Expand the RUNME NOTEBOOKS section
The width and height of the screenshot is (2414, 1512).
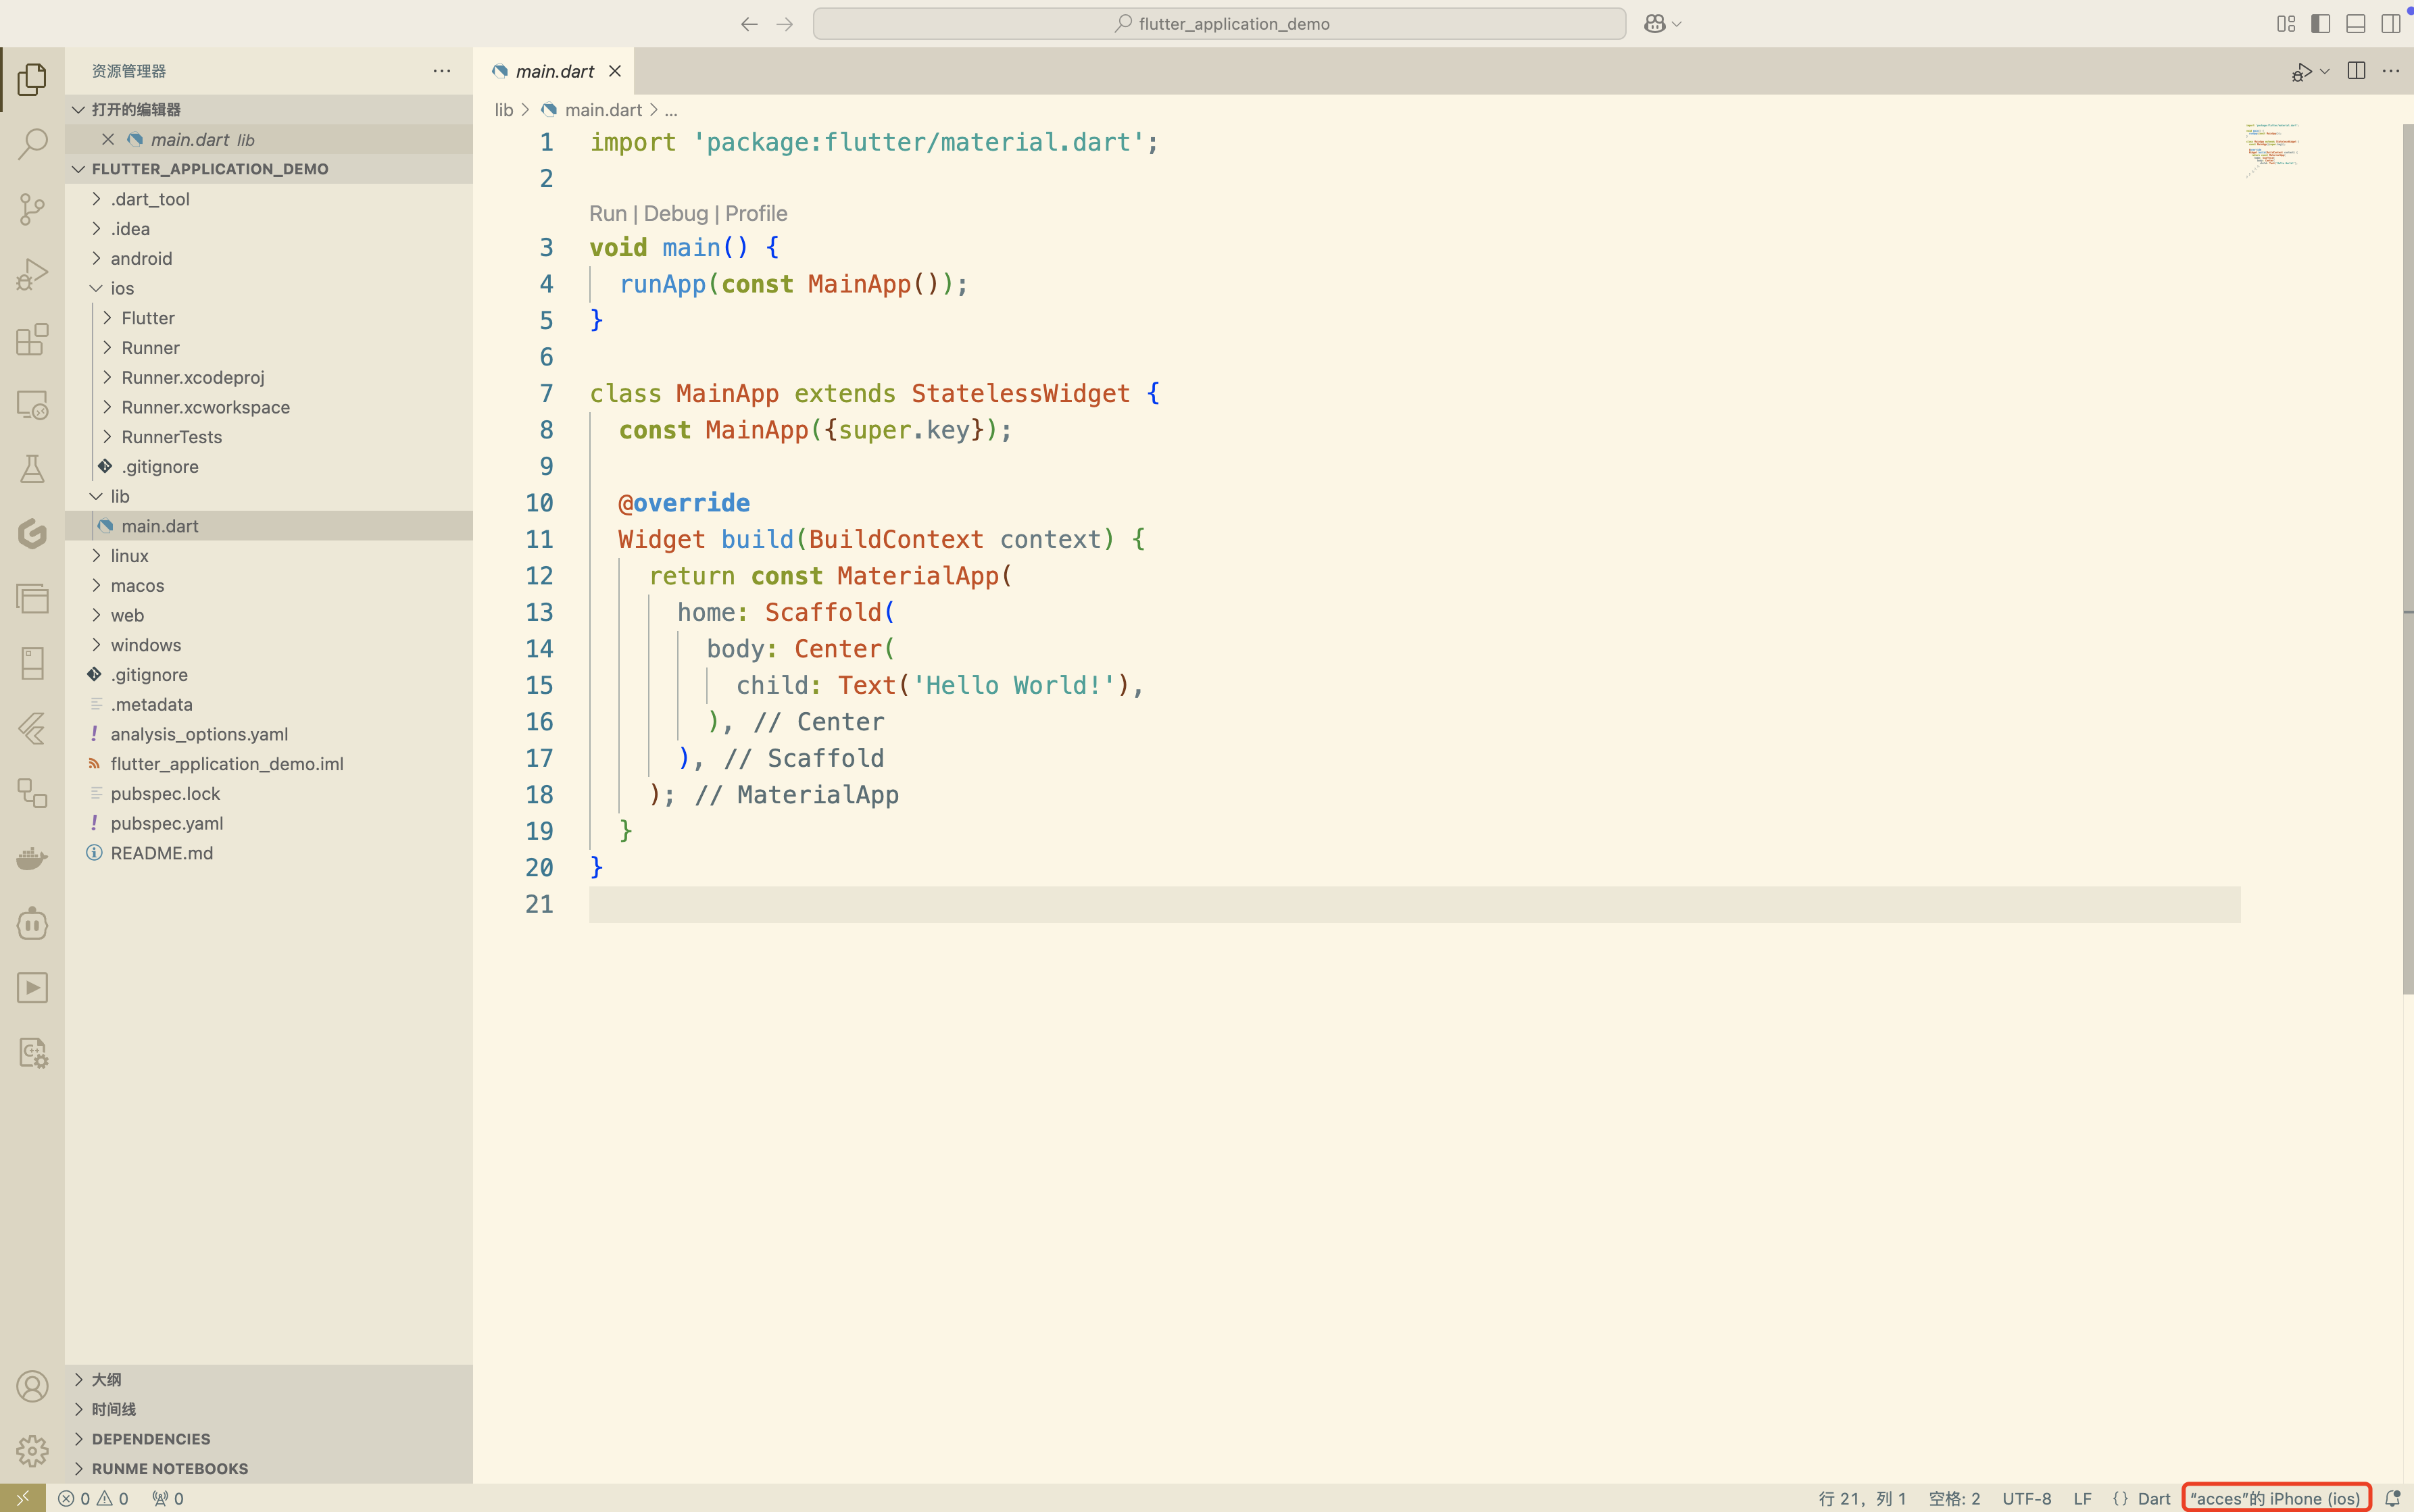pos(269,1468)
